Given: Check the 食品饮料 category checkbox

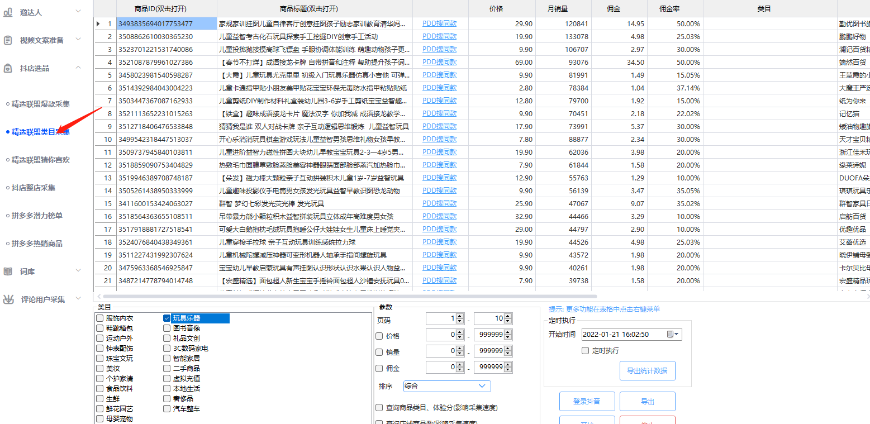Looking at the screenshot, I should [99, 388].
